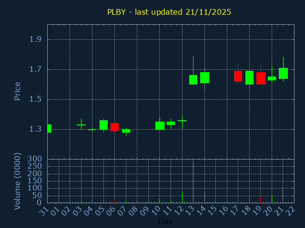Select the doji cross candlestick for day 04

[92, 130]
